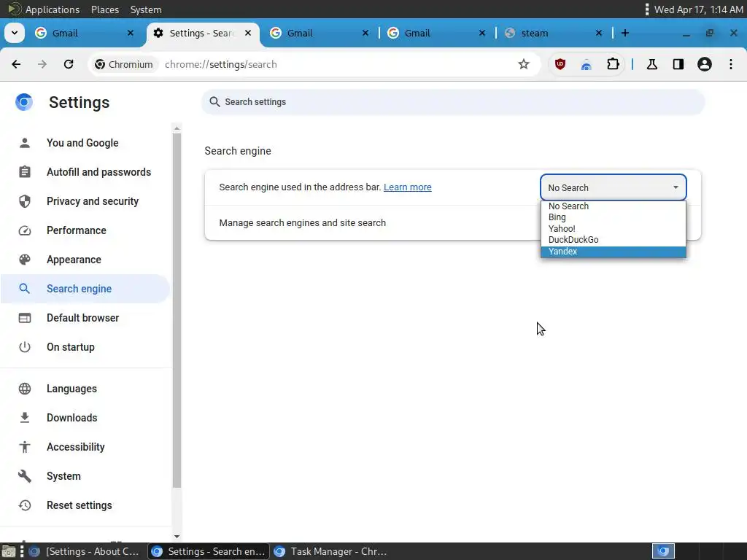This screenshot has height=560, width=747.
Task: Click the palette icon beside Appearance
Action: 25,260
